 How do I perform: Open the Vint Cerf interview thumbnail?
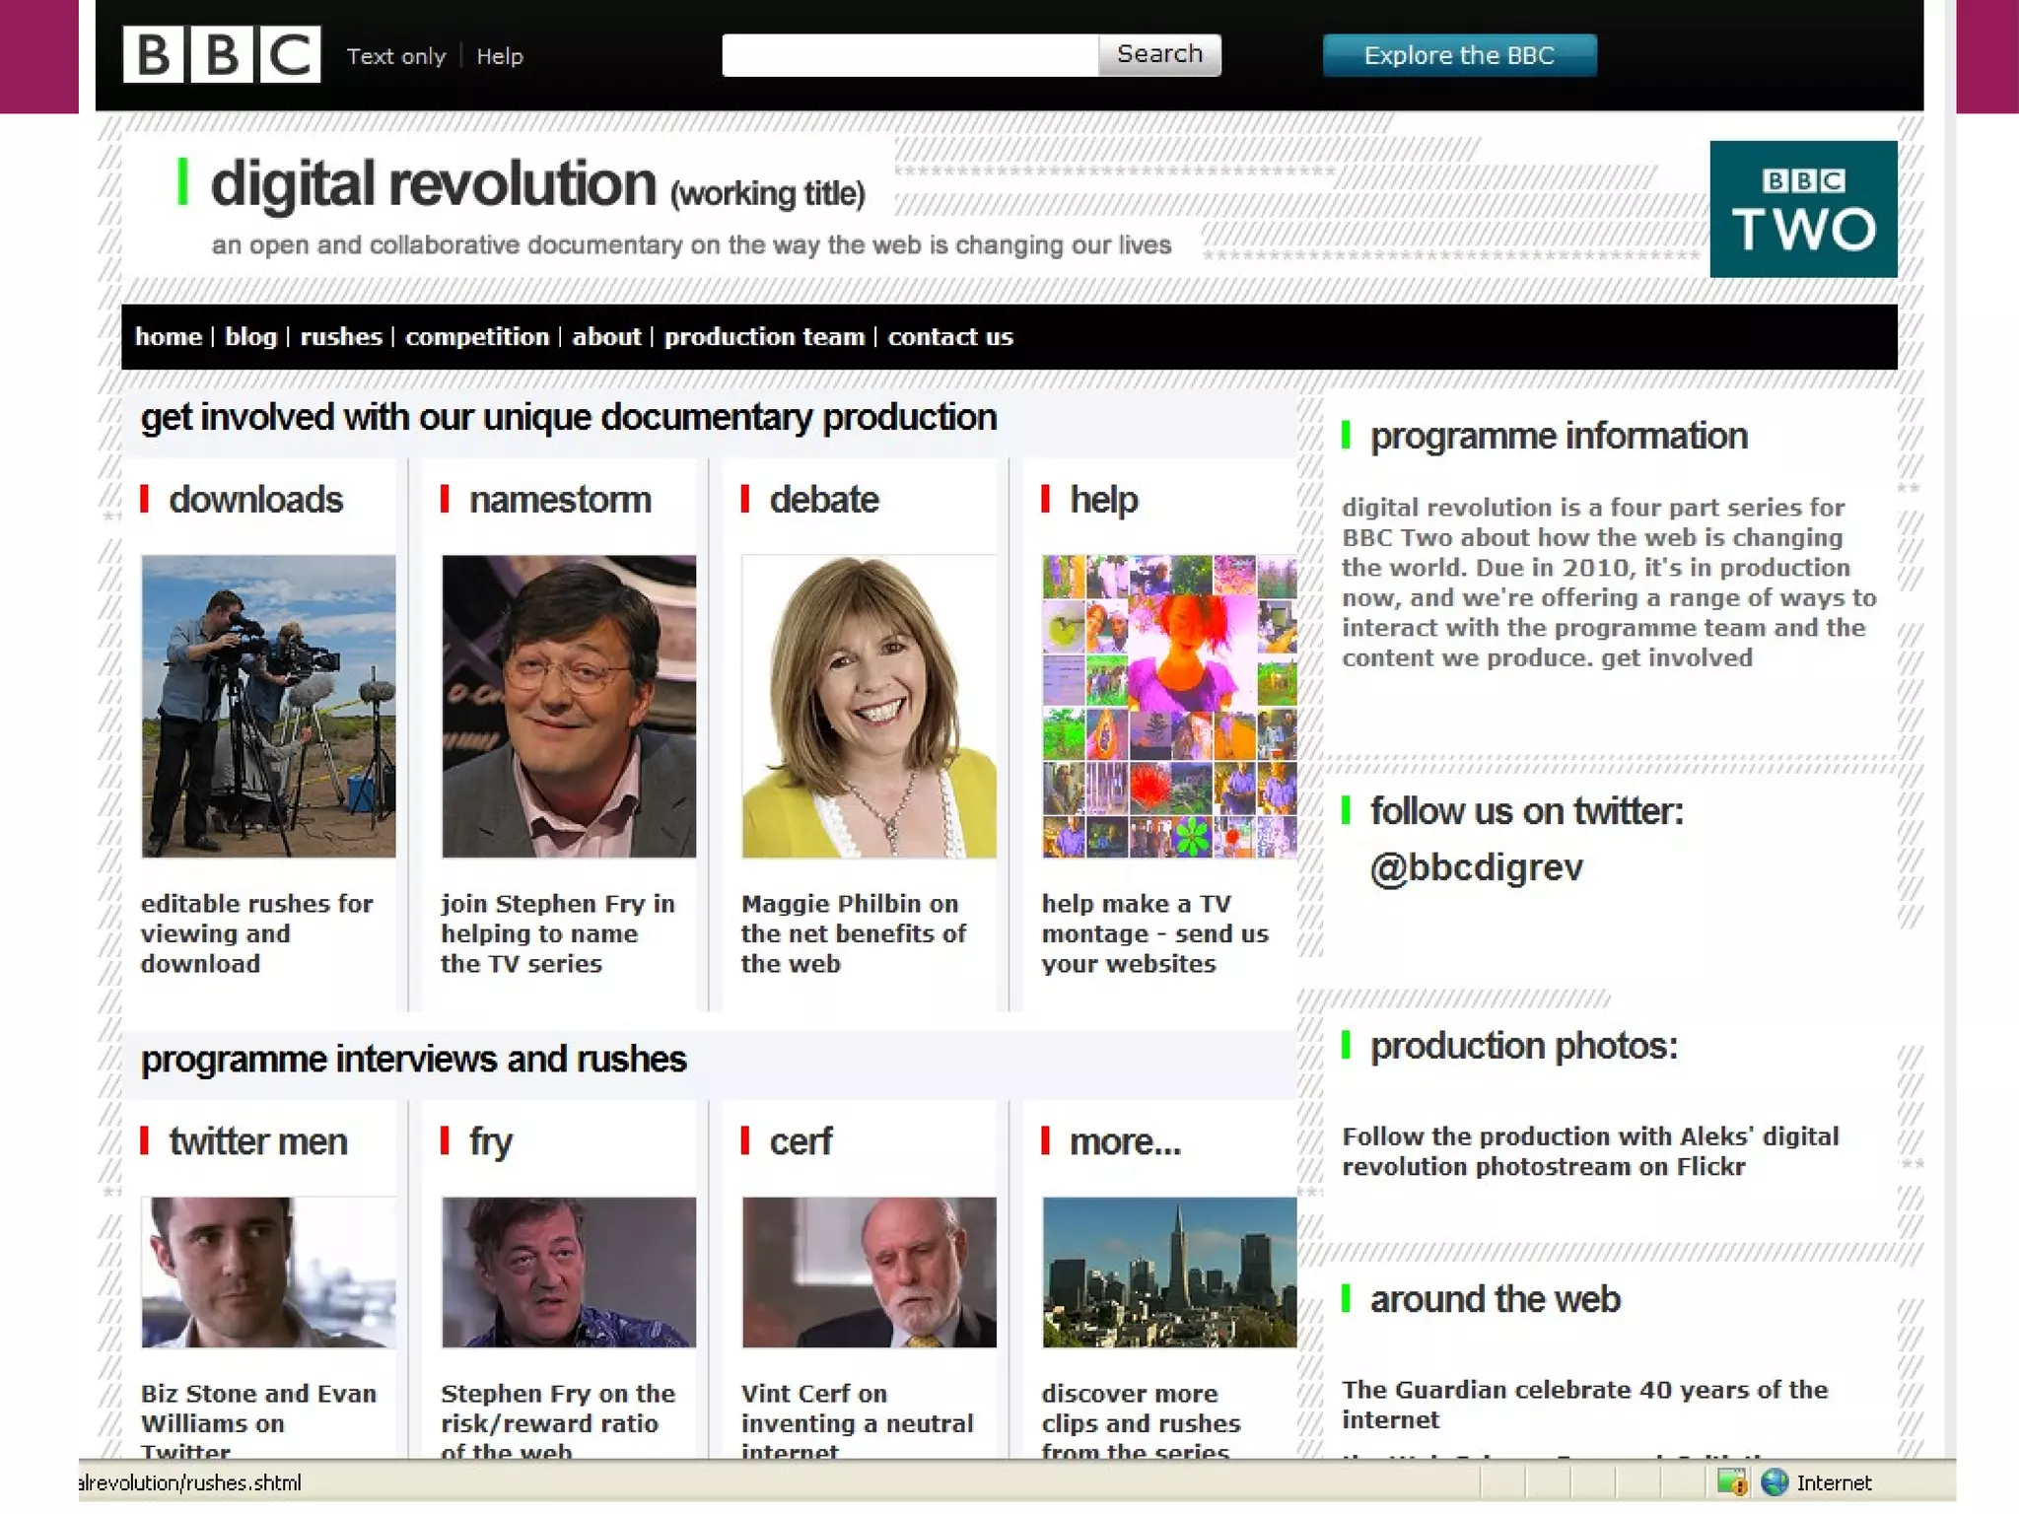(868, 1272)
